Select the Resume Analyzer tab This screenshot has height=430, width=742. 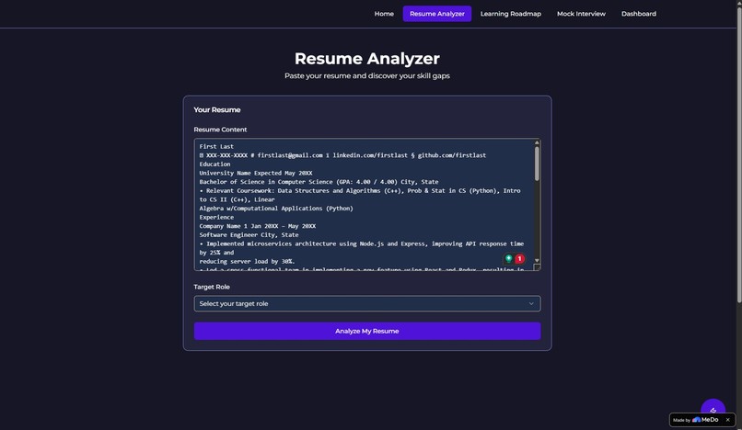pos(436,14)
